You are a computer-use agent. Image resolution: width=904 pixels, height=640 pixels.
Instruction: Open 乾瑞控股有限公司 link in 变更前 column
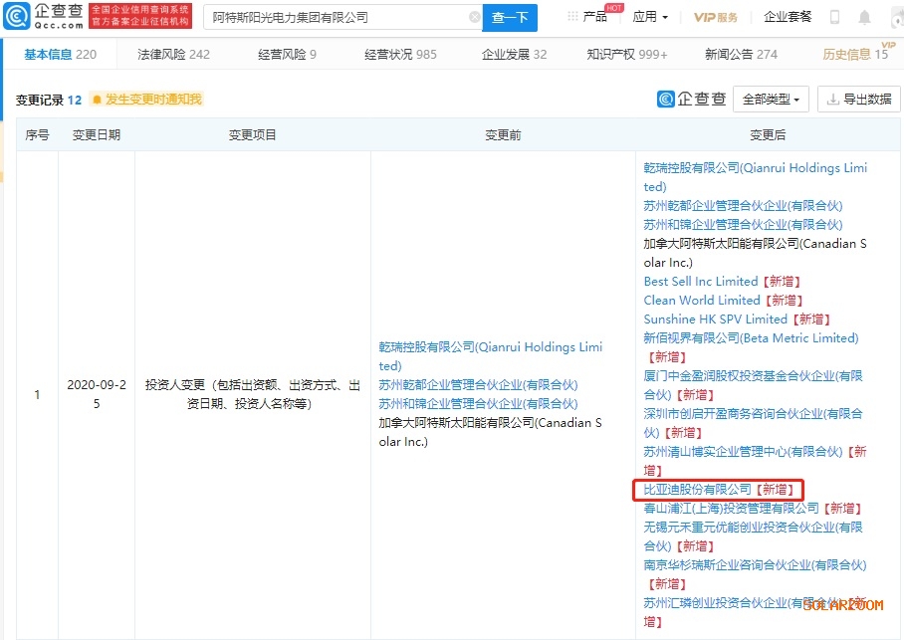pos(490,356)
